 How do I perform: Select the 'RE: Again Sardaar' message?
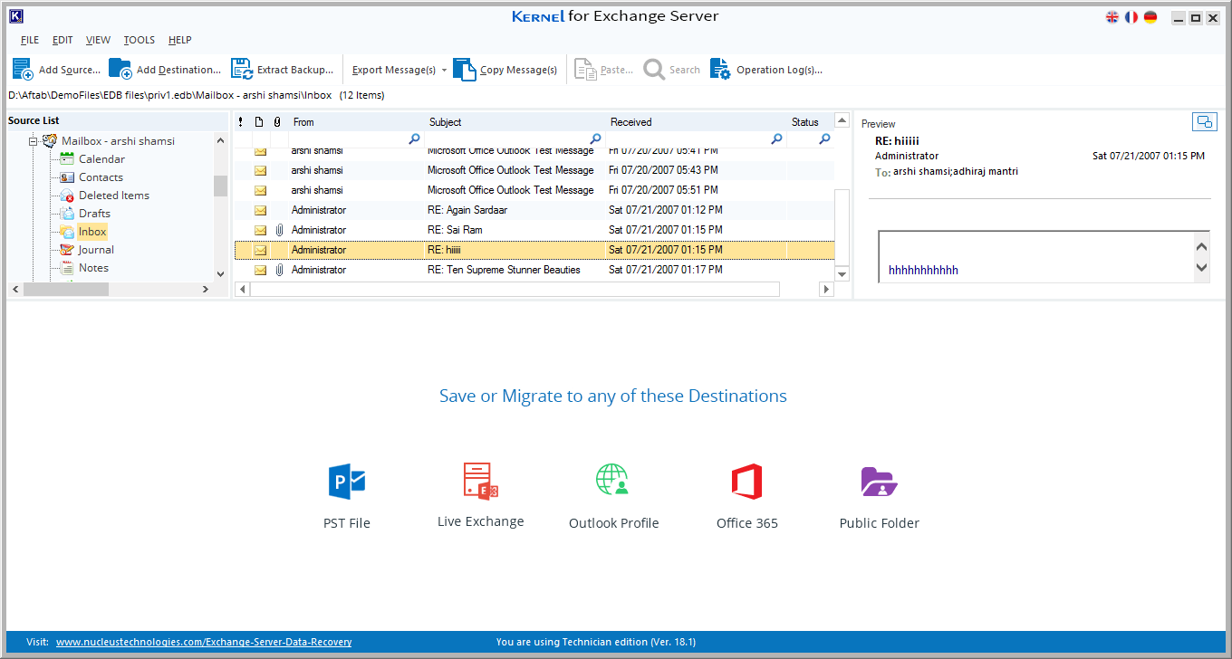click(x=534, y=210)
